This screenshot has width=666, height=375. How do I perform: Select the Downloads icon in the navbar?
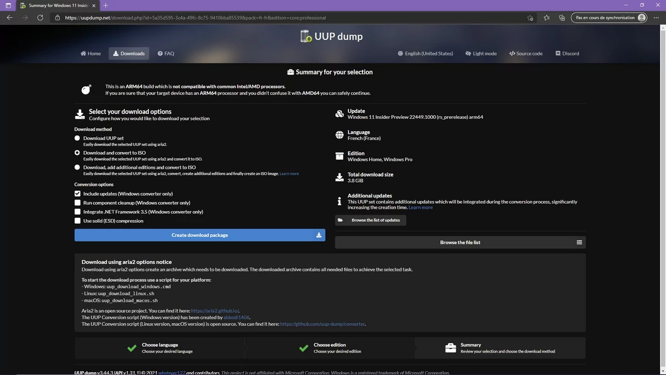pos(116,53)
